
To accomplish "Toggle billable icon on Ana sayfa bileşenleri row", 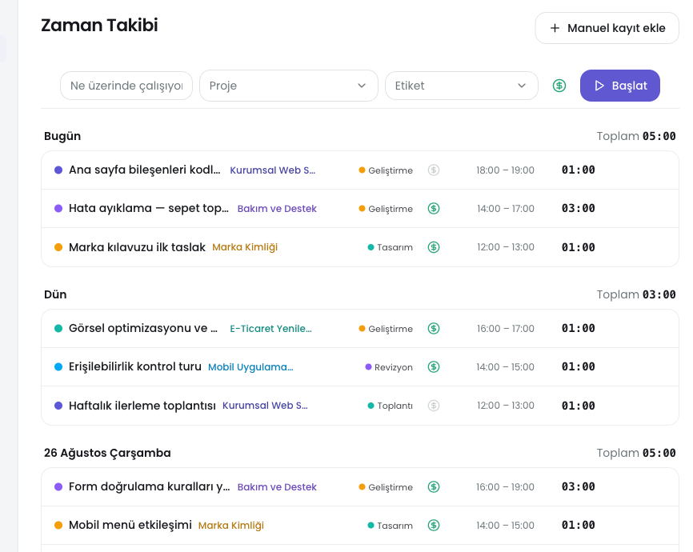I will 434,170.
